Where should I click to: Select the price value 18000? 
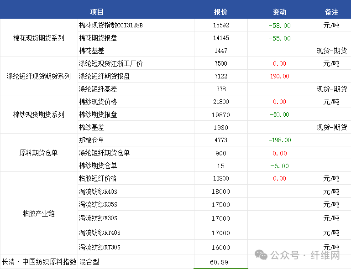221,191
